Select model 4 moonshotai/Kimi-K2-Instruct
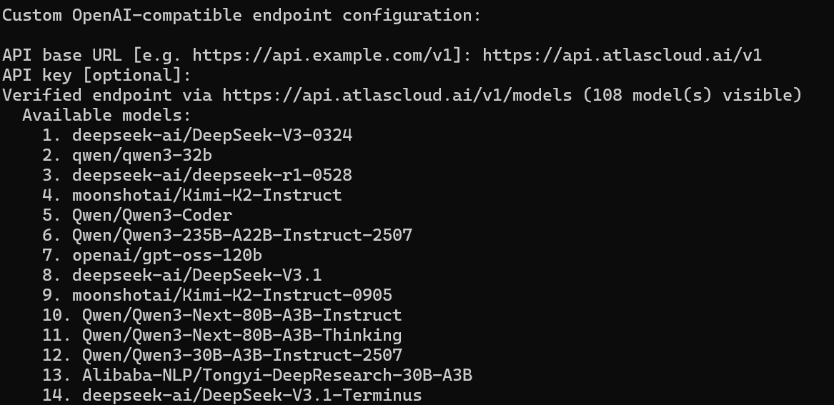This screenshot has width=834, height=405. pyautogui.click(x=207, y=195)
